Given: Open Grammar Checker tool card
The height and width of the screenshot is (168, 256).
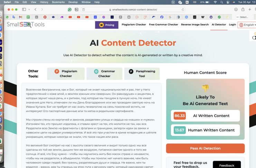Looking at the screenshot, I should click(x=104, y=74).
